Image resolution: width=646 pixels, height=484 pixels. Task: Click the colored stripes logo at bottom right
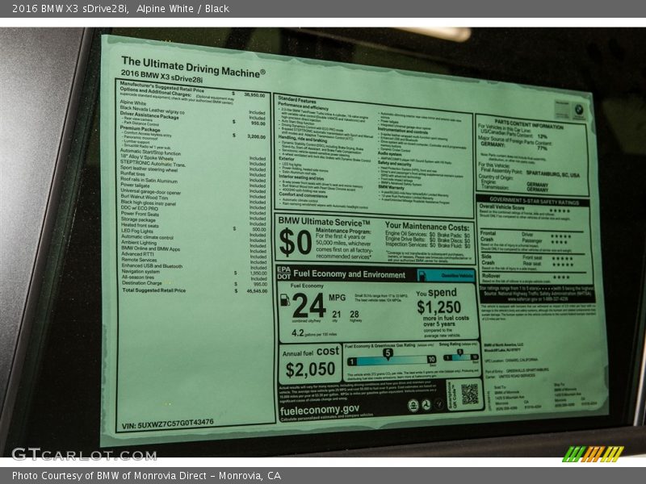point(593,454)
